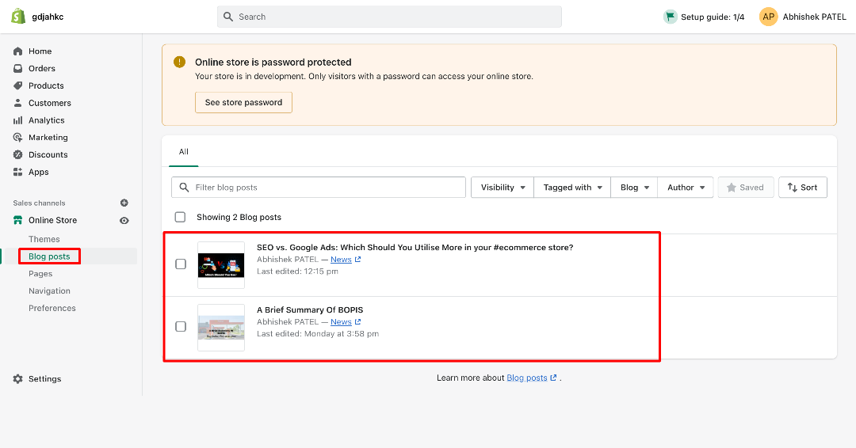Tick the select-all blog posts checkbox
Image resolution: width=856 pixels, height=448 pixels.
(180, 217)
